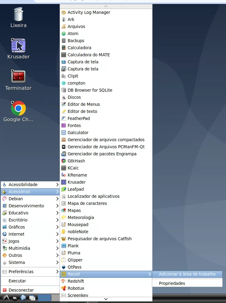Click Desconectar to log out
226x303 pixels.
30,290
